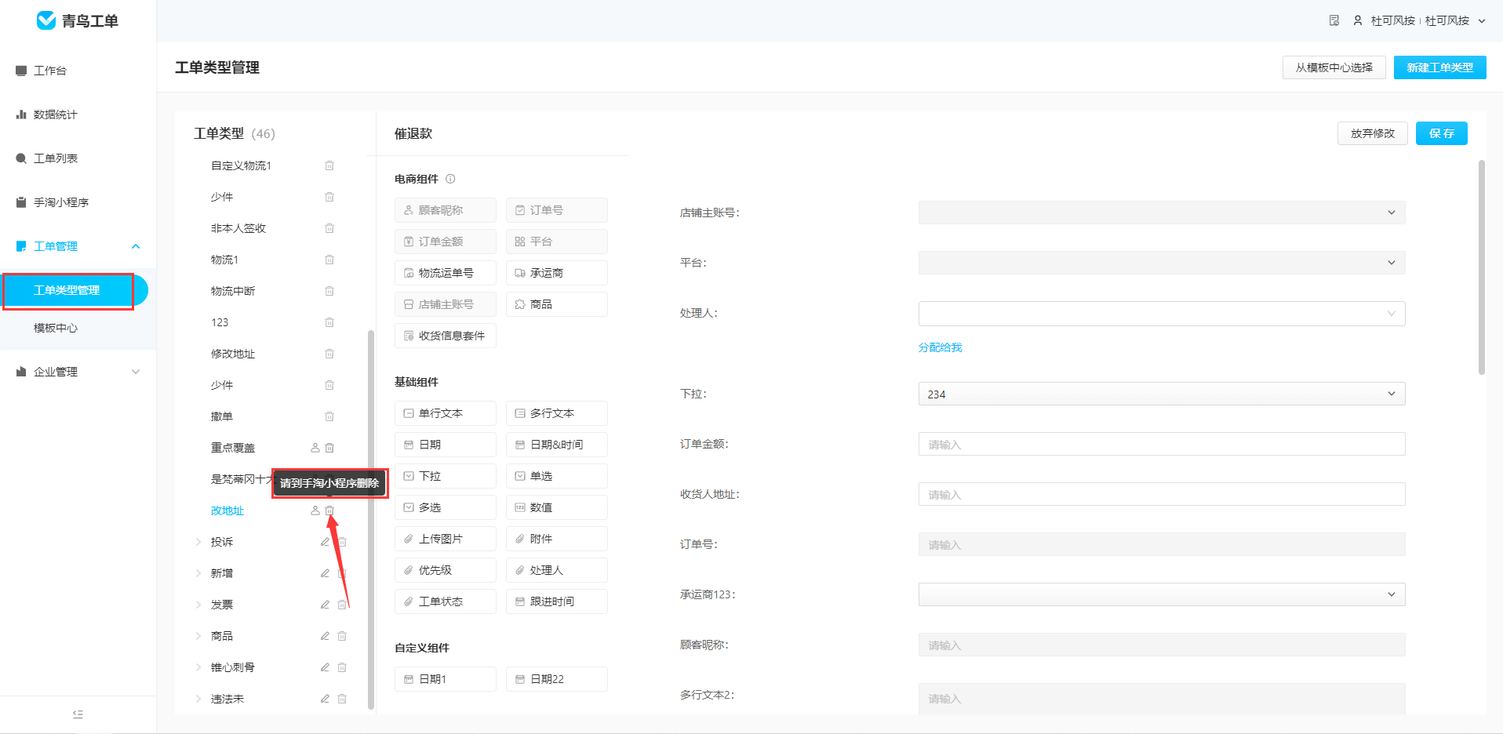Open the 承运商123 dropdown
This screenshot has height=734, width=1503.
1162,594
